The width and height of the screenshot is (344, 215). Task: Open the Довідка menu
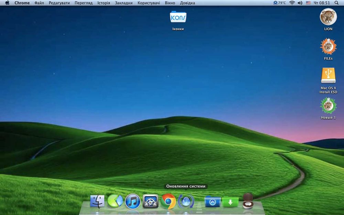click(x=187, y=3)
